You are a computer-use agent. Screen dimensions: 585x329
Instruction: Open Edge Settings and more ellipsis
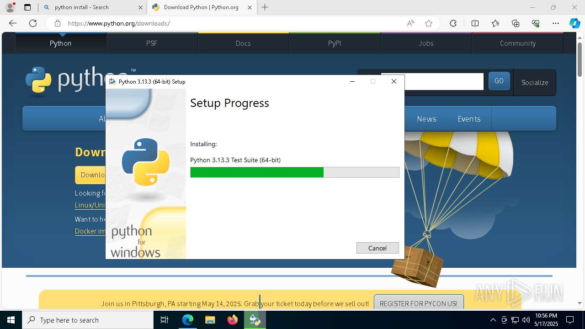(556, 23)
